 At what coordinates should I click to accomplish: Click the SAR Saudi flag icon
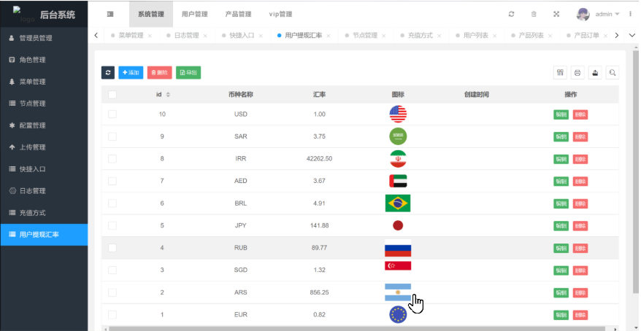(x=398, y=136)
